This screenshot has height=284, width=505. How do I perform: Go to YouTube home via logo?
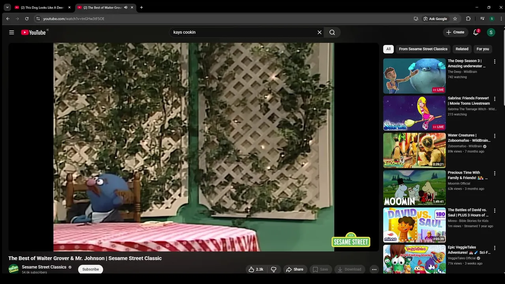coord(34,32)
